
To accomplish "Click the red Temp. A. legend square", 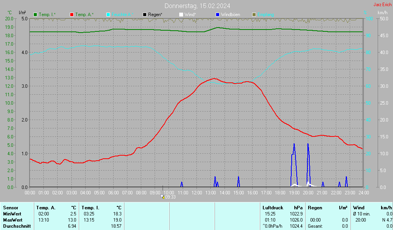I will coord(72,15).
